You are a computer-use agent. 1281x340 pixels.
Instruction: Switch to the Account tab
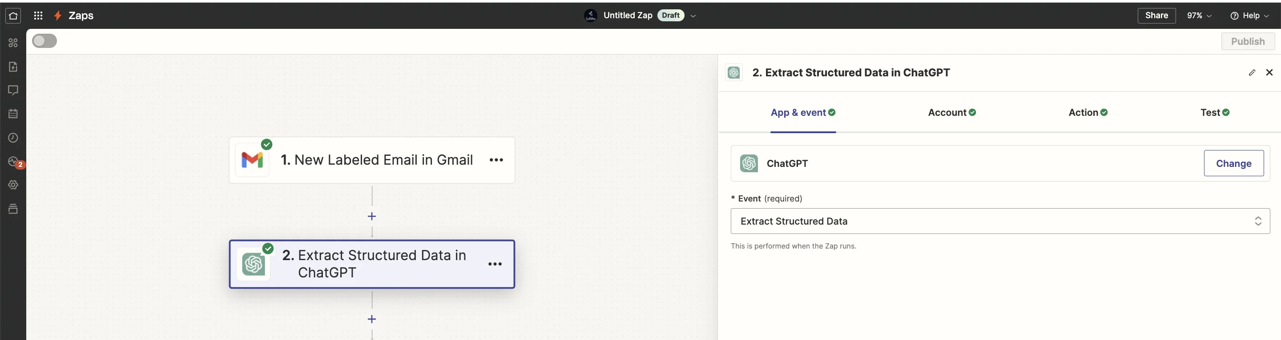[952, 113]
